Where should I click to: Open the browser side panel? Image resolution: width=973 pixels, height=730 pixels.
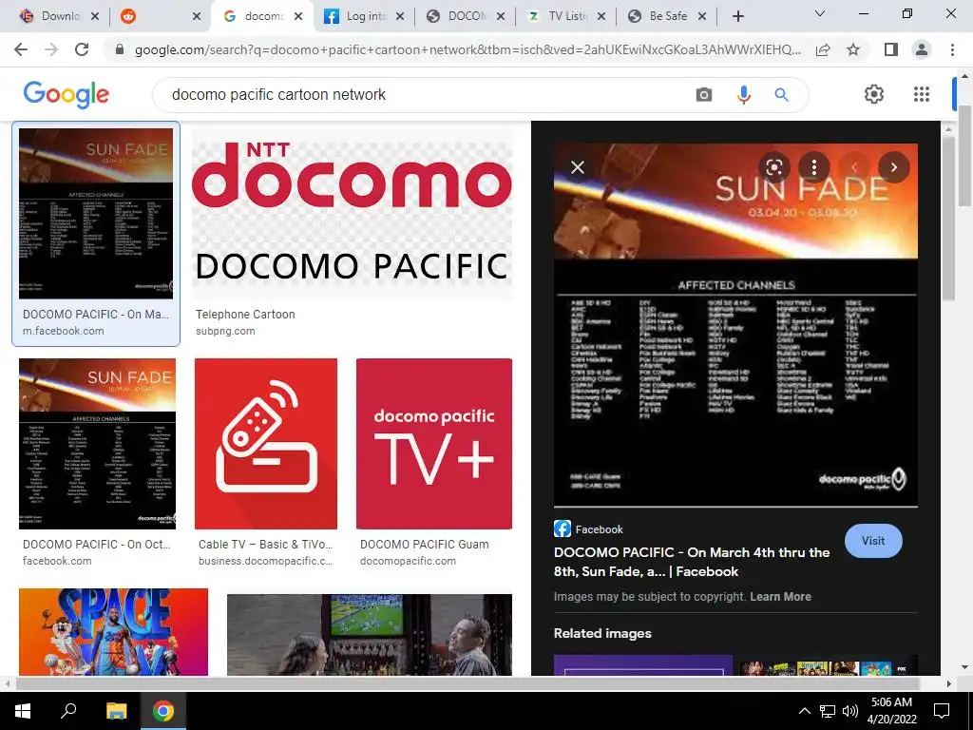coord(891,49)
